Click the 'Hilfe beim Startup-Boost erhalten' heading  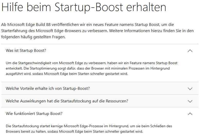pos(84,7)
